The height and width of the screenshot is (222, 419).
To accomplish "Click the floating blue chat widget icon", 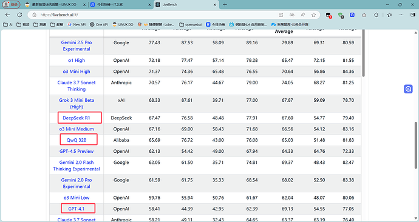I will pos(408,89).
